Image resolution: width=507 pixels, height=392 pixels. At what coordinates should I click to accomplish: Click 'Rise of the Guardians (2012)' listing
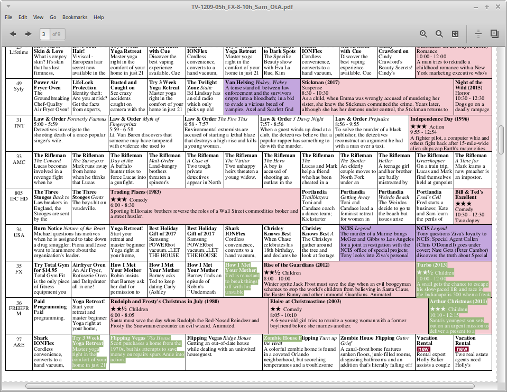pos(339,279)
